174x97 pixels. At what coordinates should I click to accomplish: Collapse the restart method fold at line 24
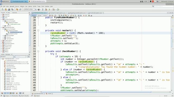point(38,30)
